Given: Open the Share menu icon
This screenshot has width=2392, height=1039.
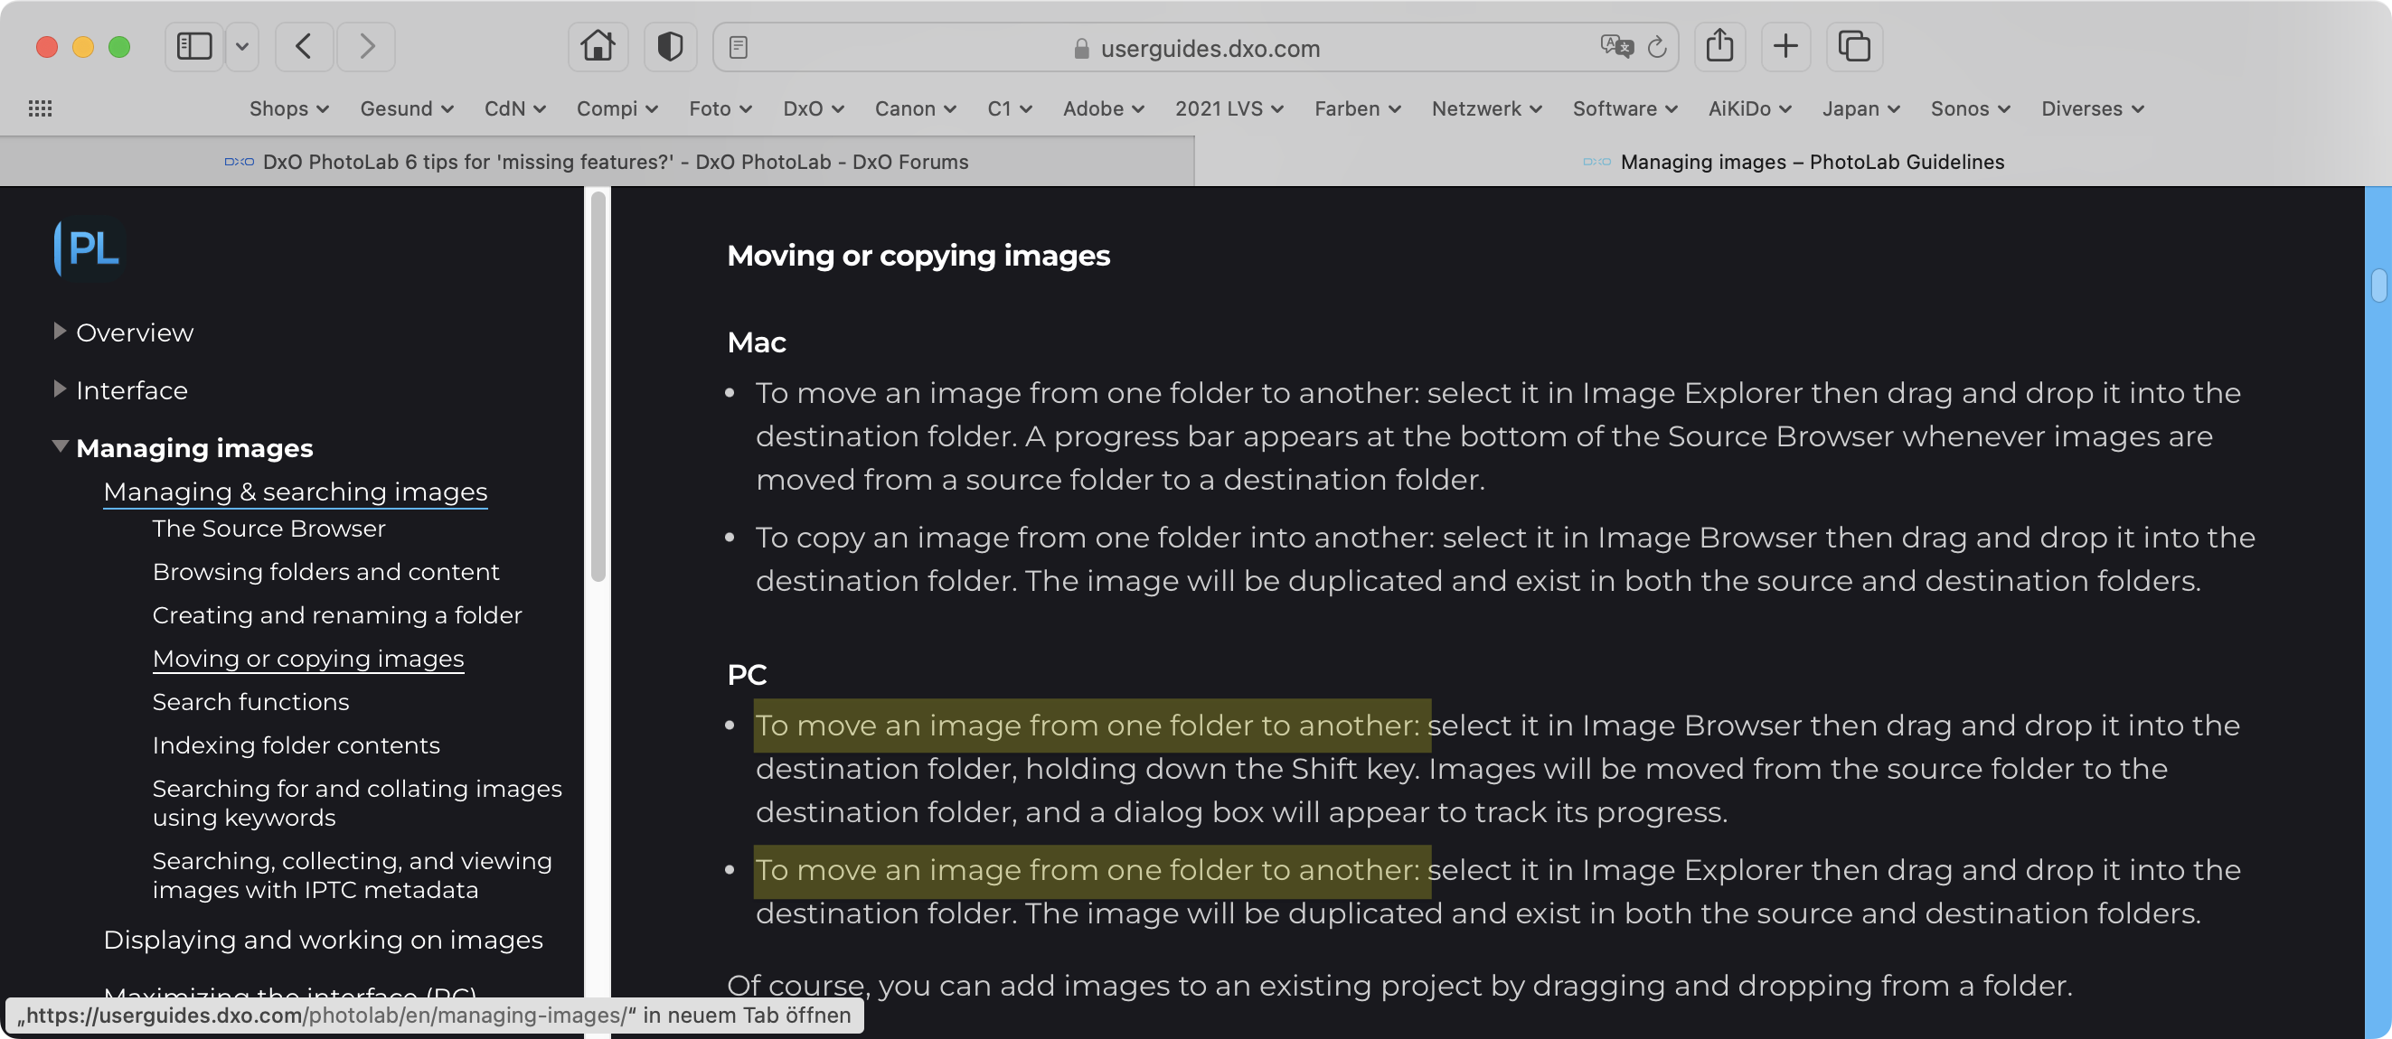Looking at the screenshot, I should pyautogui.click(x=1719, y=46).
